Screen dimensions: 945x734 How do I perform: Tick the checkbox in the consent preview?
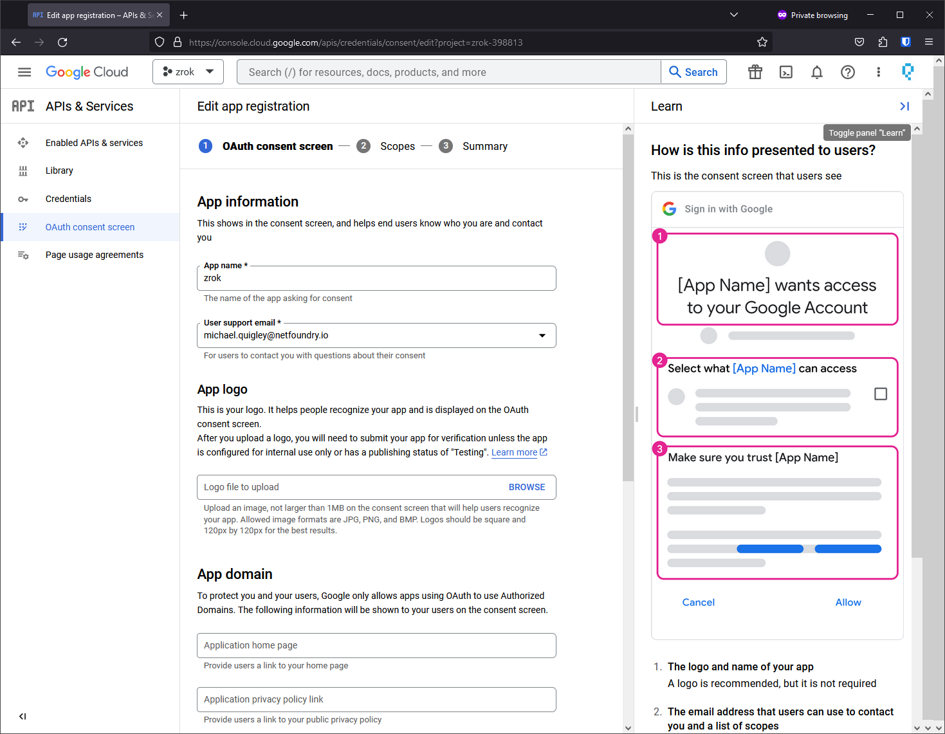coord(881,394)
